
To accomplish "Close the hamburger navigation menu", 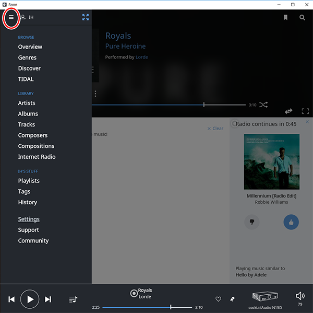I will point(11,17).
